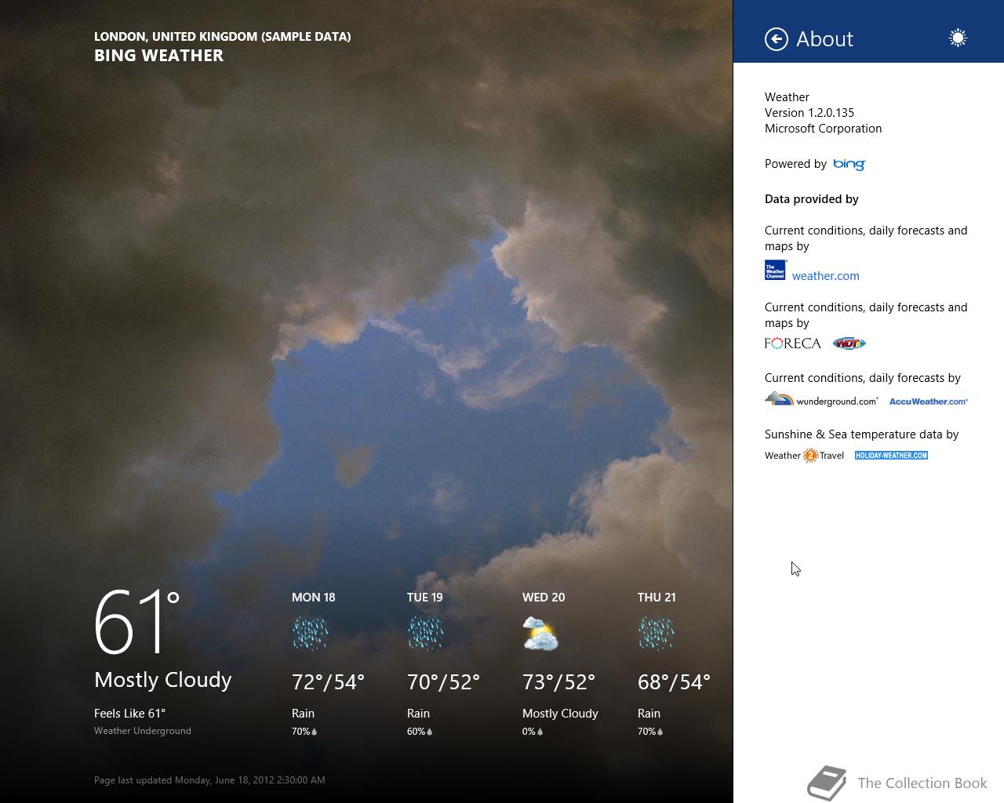Viewport: 1004px width, 803px height.
Task: Click the Foreca logo
Action: pyautogui.click(x=792, y=343)
